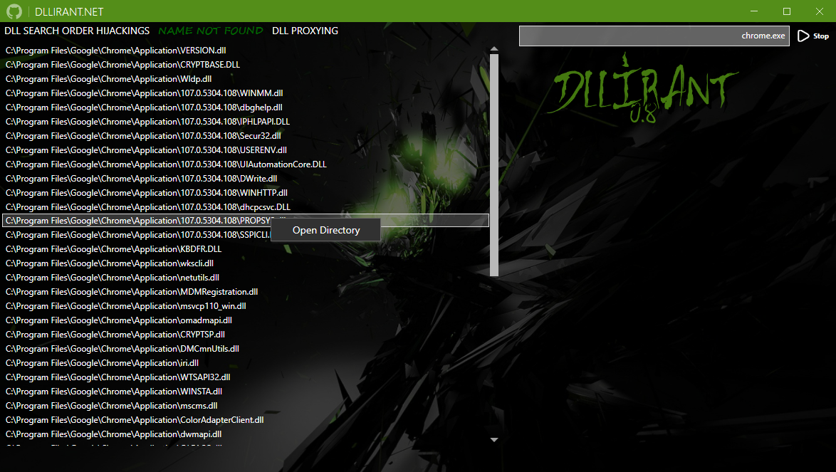
Task: Select the wkscli.dll path row
Action: (246, 263)
